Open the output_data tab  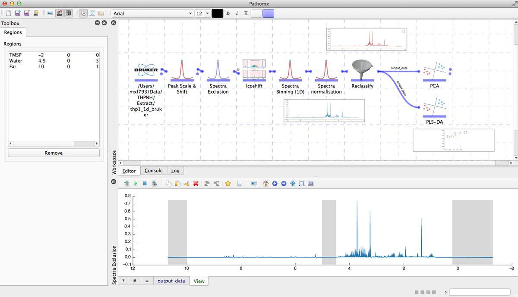171,281
